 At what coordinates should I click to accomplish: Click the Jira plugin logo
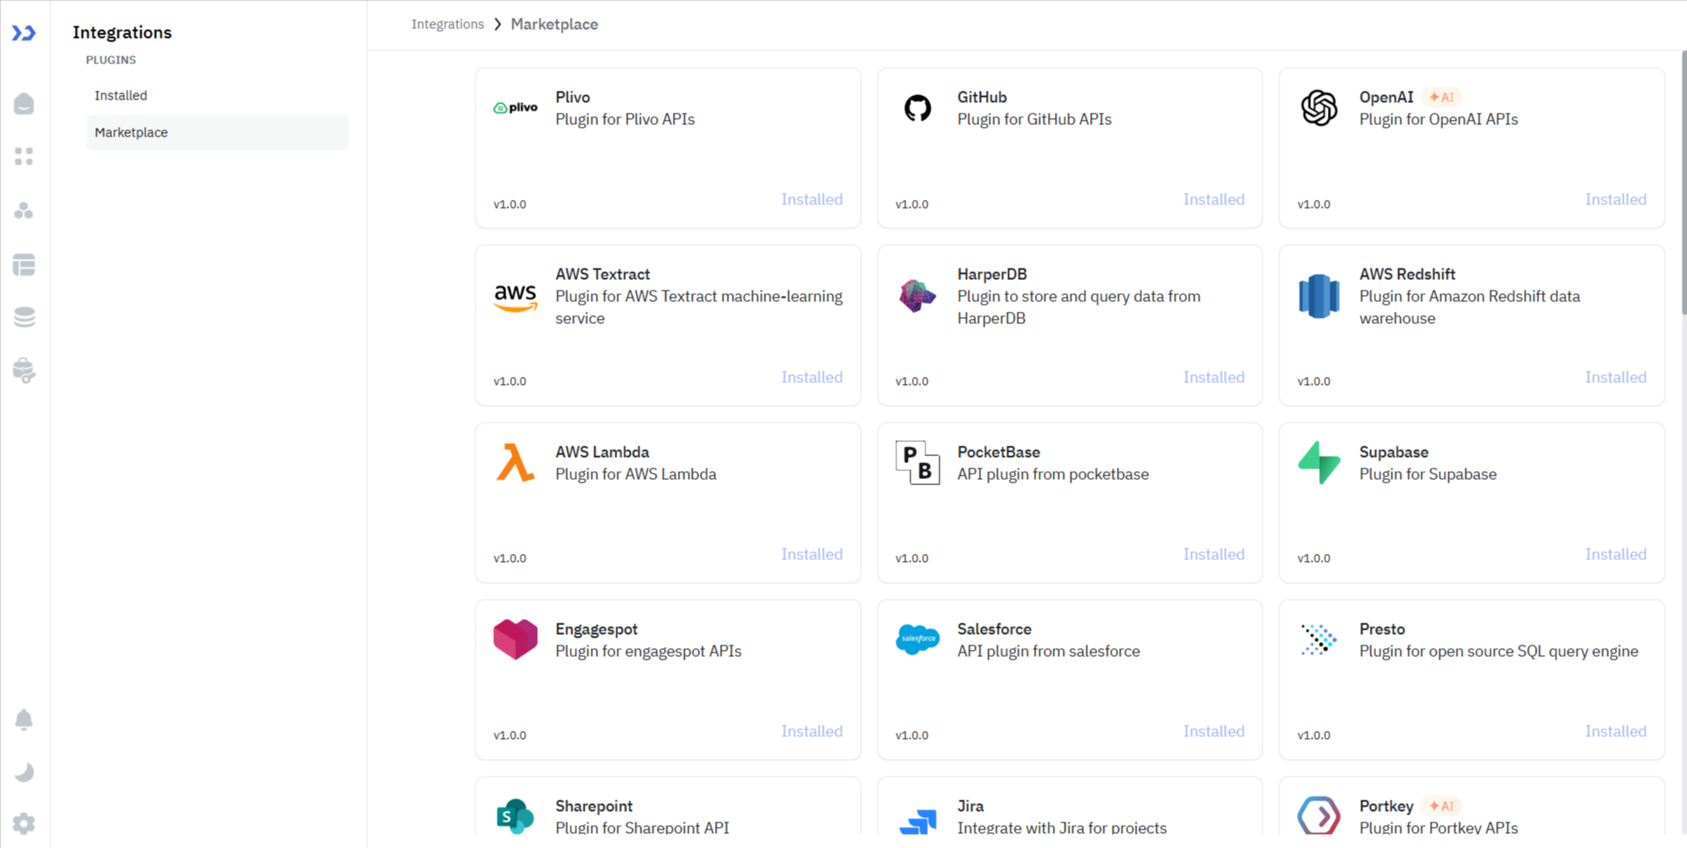click(x=917, y=822)
